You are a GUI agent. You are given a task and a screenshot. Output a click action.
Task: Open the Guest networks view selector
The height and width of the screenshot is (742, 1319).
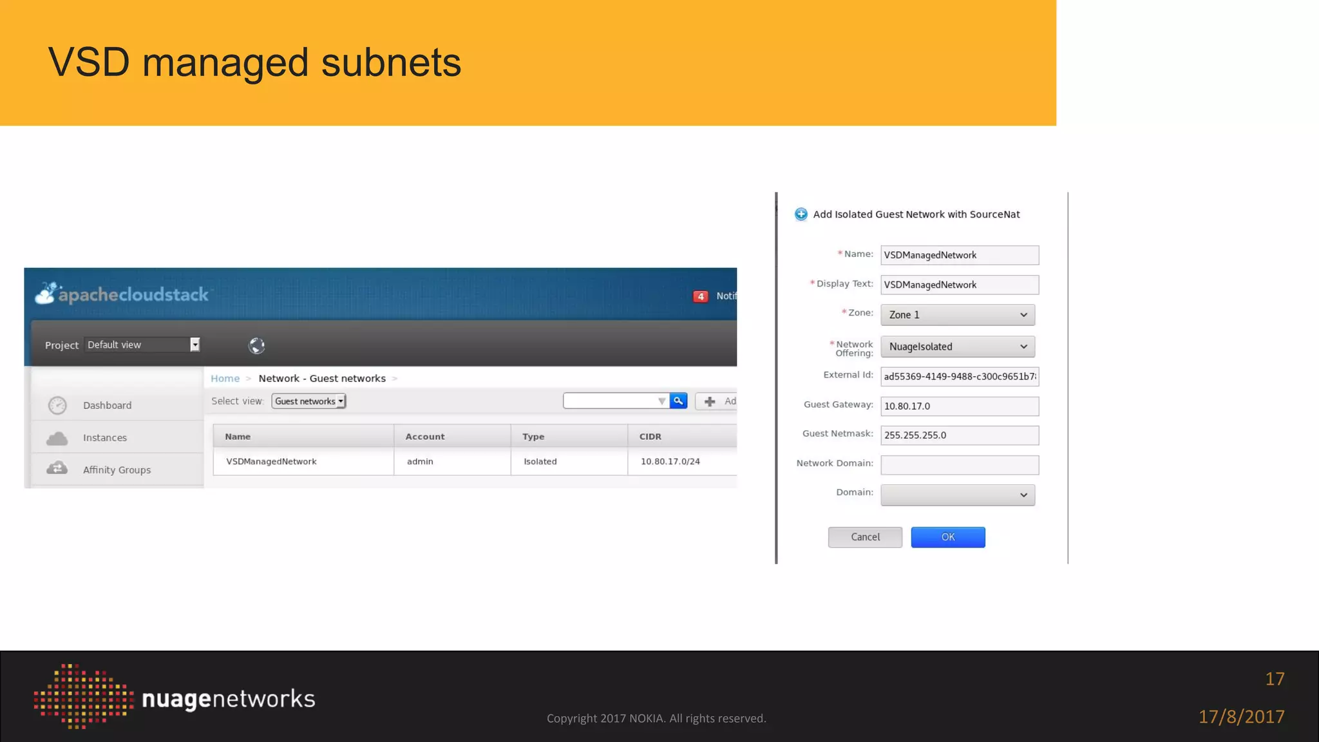point(308,401)
